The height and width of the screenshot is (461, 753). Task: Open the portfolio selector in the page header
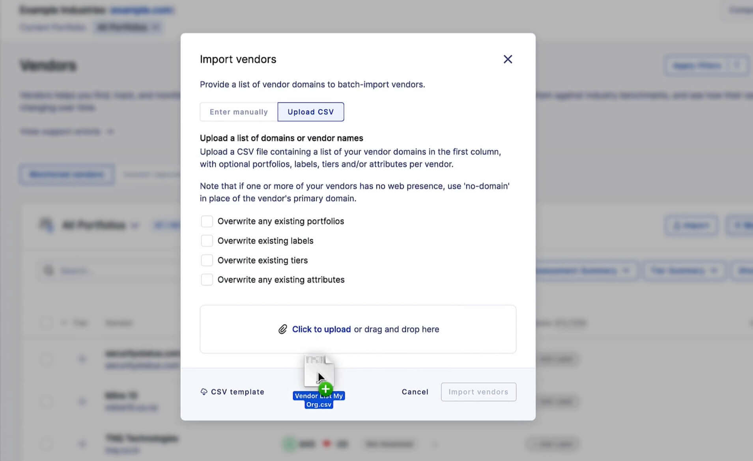click(x=128, y=27)
